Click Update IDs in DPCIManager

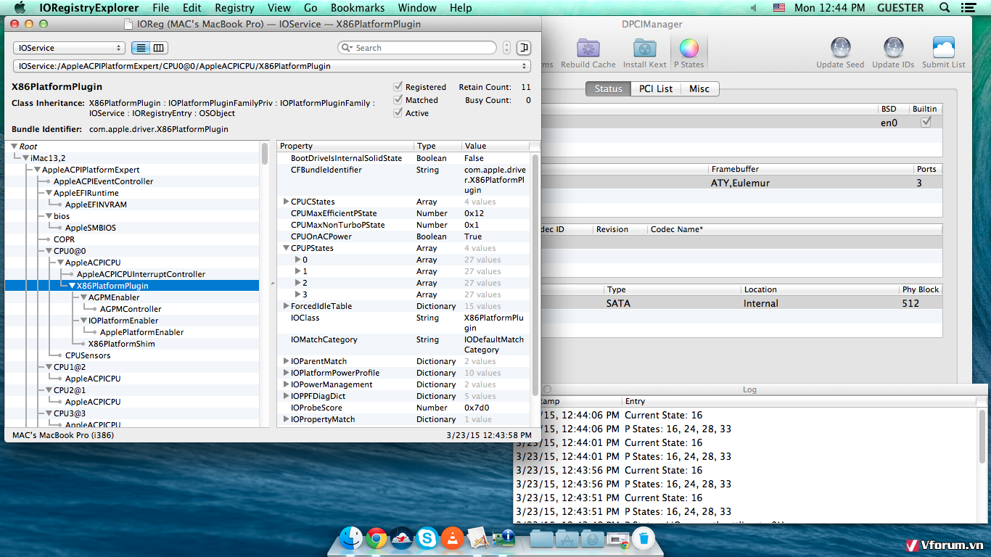(x=893, y=53)
